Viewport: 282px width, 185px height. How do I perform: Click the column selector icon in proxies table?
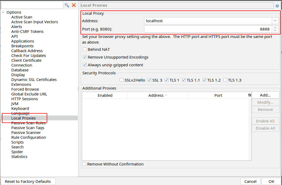click(x=250, y=95)
